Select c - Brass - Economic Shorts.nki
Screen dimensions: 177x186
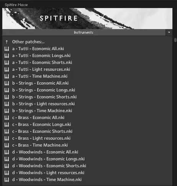click(x=42, y=131)
